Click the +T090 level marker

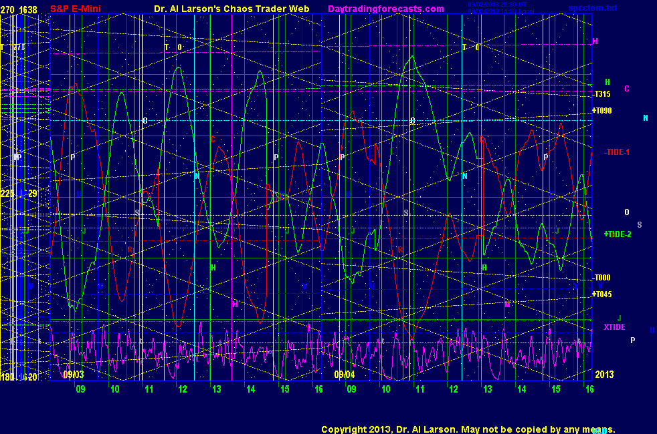(602, 111)
